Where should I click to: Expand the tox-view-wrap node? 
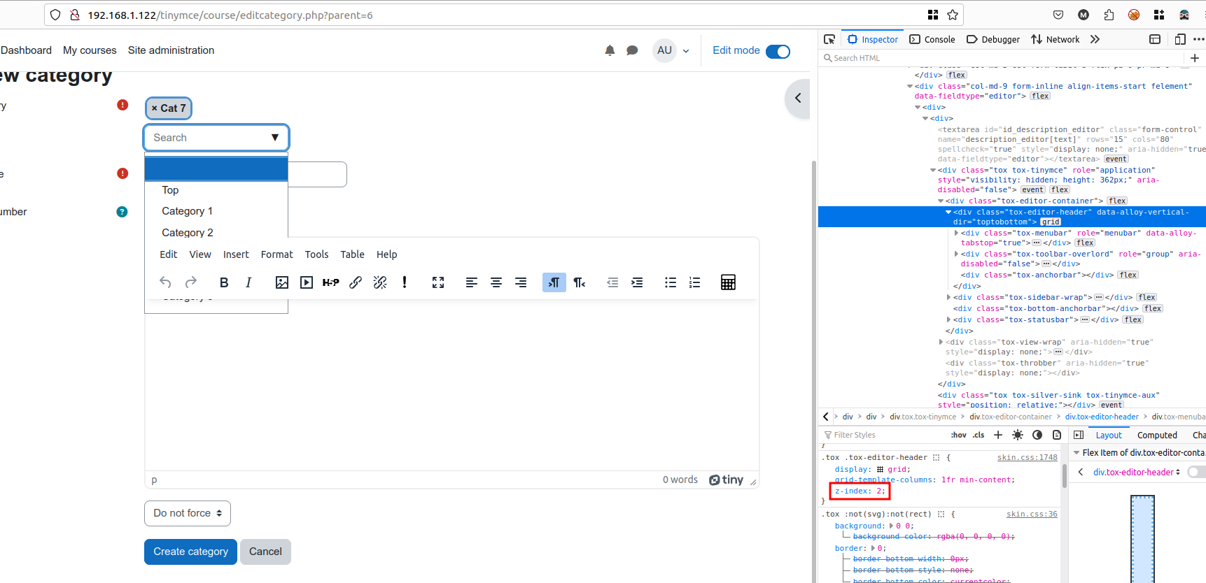941,342
